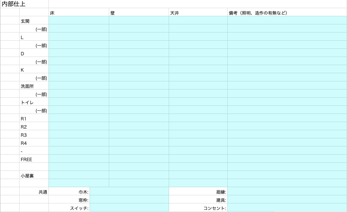Select the input field next to 窓枠
Image resolution: width=347 pixels, height=212 pixels.
tap(129, 200)
